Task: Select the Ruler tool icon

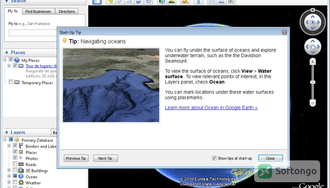Action: [x=198, y=2]
